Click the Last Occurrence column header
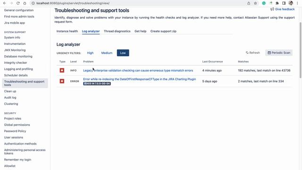 (212, 61)
